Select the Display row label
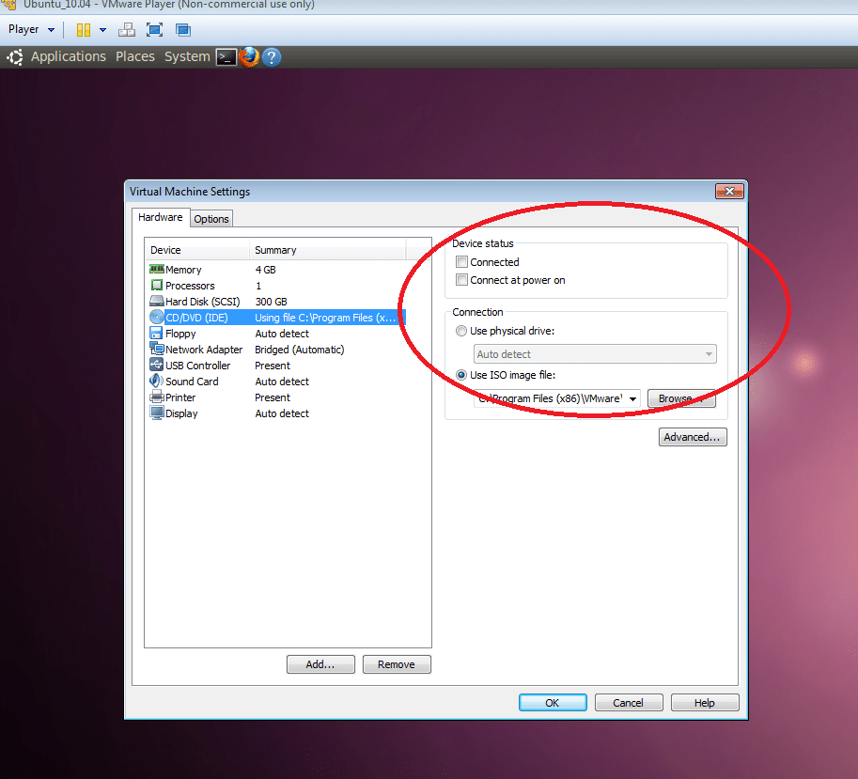The image size is (858, 779). [x=181, y=413]
